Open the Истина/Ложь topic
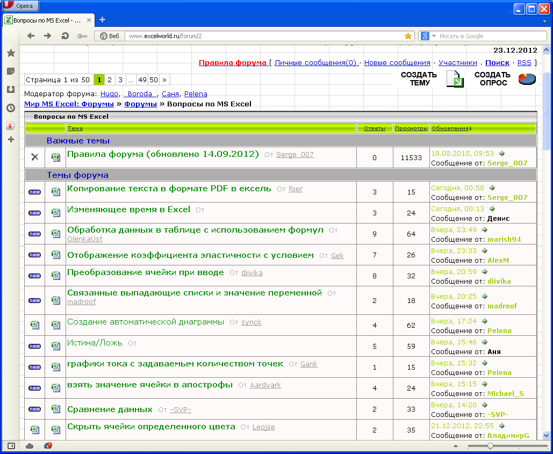 click(95, 343)
